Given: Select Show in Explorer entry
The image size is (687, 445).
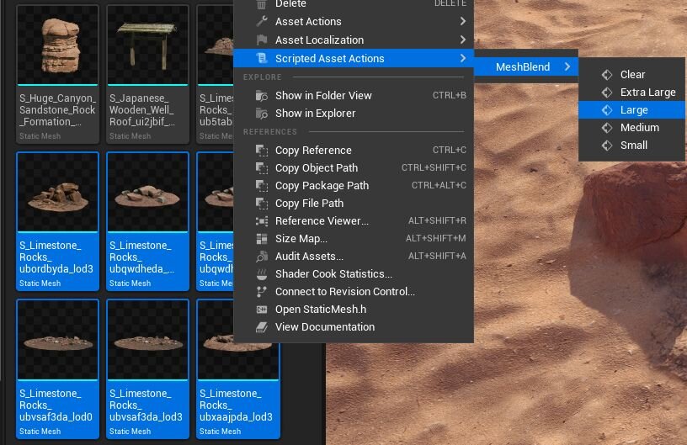Looking at the screenshot, I should pos(353,114).
